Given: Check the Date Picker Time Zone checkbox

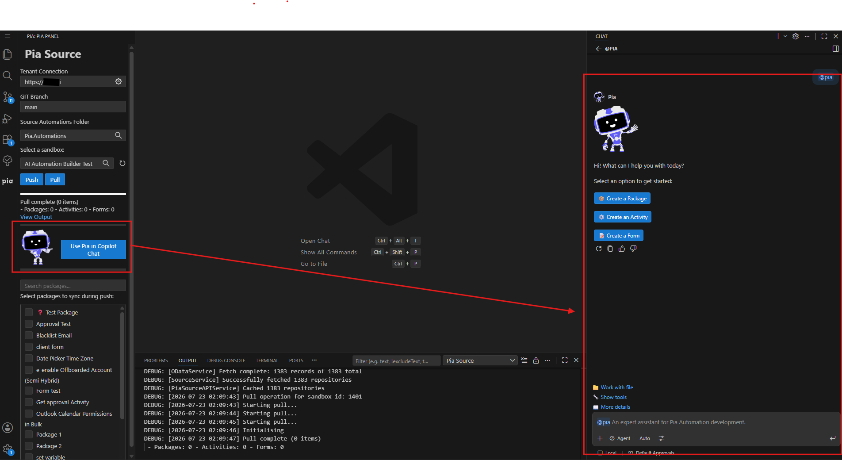Looking at the screenshot, I should (x=29, y=358).
